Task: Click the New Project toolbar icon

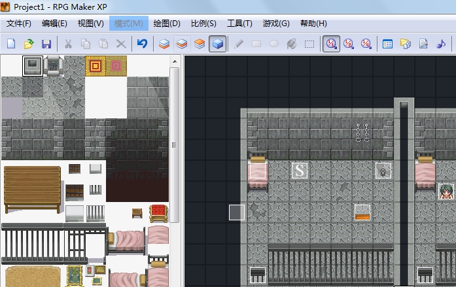Action: 11,44
